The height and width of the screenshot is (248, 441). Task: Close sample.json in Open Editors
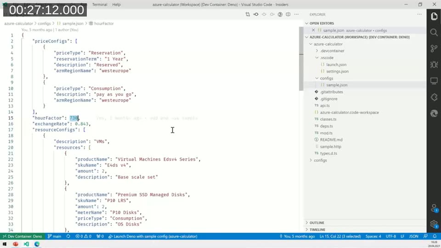point(313,30)
